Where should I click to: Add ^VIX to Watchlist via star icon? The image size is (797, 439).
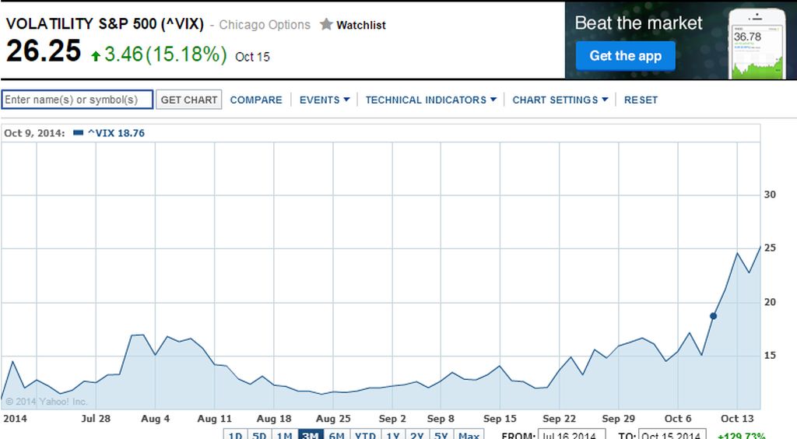point(326,24)
